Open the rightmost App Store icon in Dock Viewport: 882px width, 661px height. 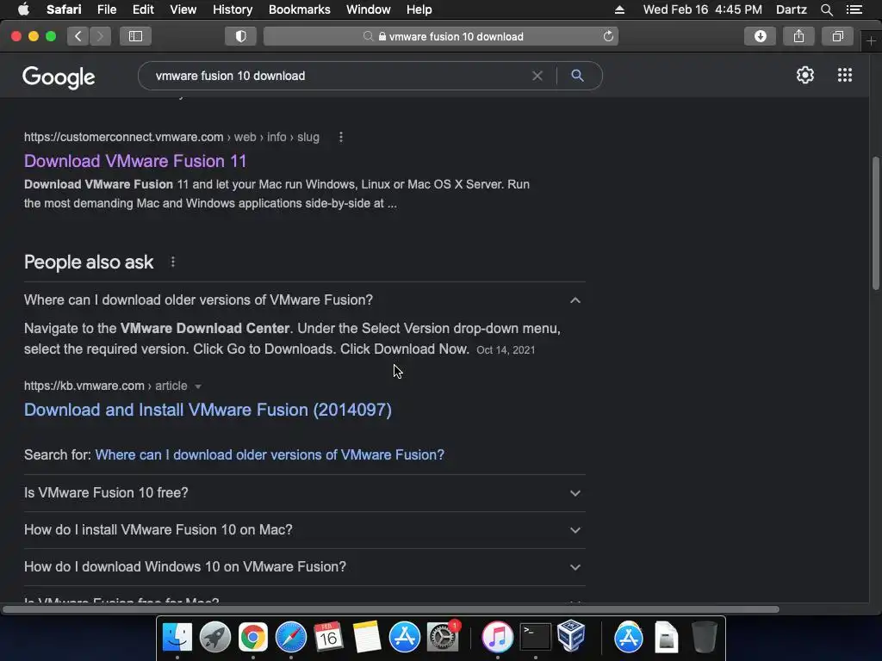point(628,638)
